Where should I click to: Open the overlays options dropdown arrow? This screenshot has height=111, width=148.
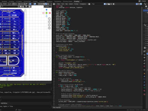37,4
